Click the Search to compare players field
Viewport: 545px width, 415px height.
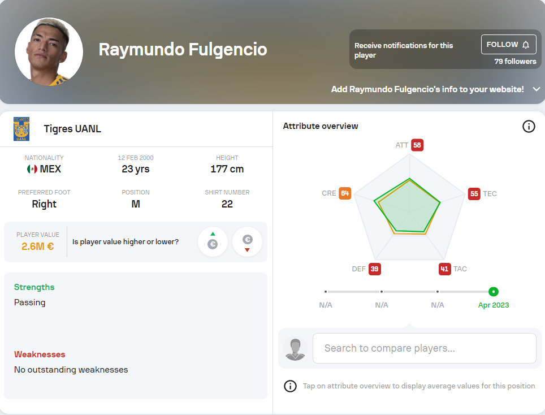pyautogui.click(x=425, y=348)
